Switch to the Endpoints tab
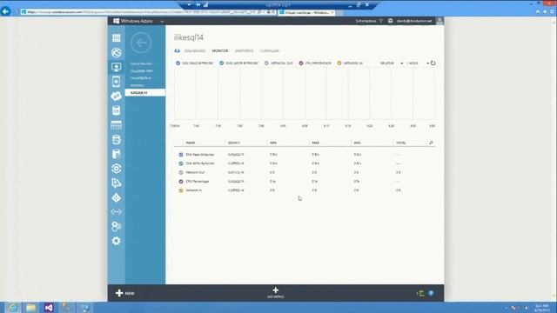The height and width of the screenshot is (313, 557). point(244,50)
